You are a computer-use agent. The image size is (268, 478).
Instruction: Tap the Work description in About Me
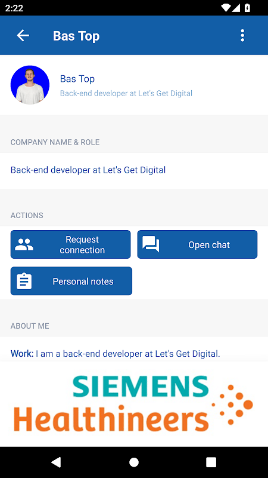tap(116, 354)
